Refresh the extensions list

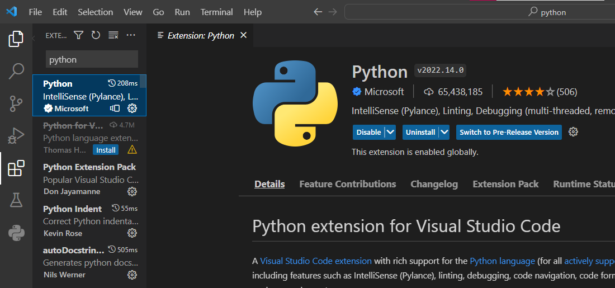(96, 35)
